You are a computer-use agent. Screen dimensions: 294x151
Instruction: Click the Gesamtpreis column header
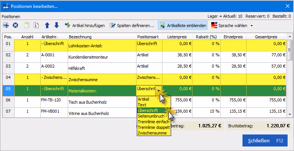pyautogui.click(x=266, y=37)
